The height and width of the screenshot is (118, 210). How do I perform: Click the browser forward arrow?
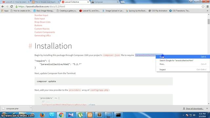click(7, 7)
